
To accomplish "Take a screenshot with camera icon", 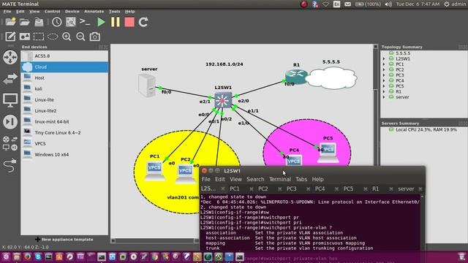I will [95, 37].
